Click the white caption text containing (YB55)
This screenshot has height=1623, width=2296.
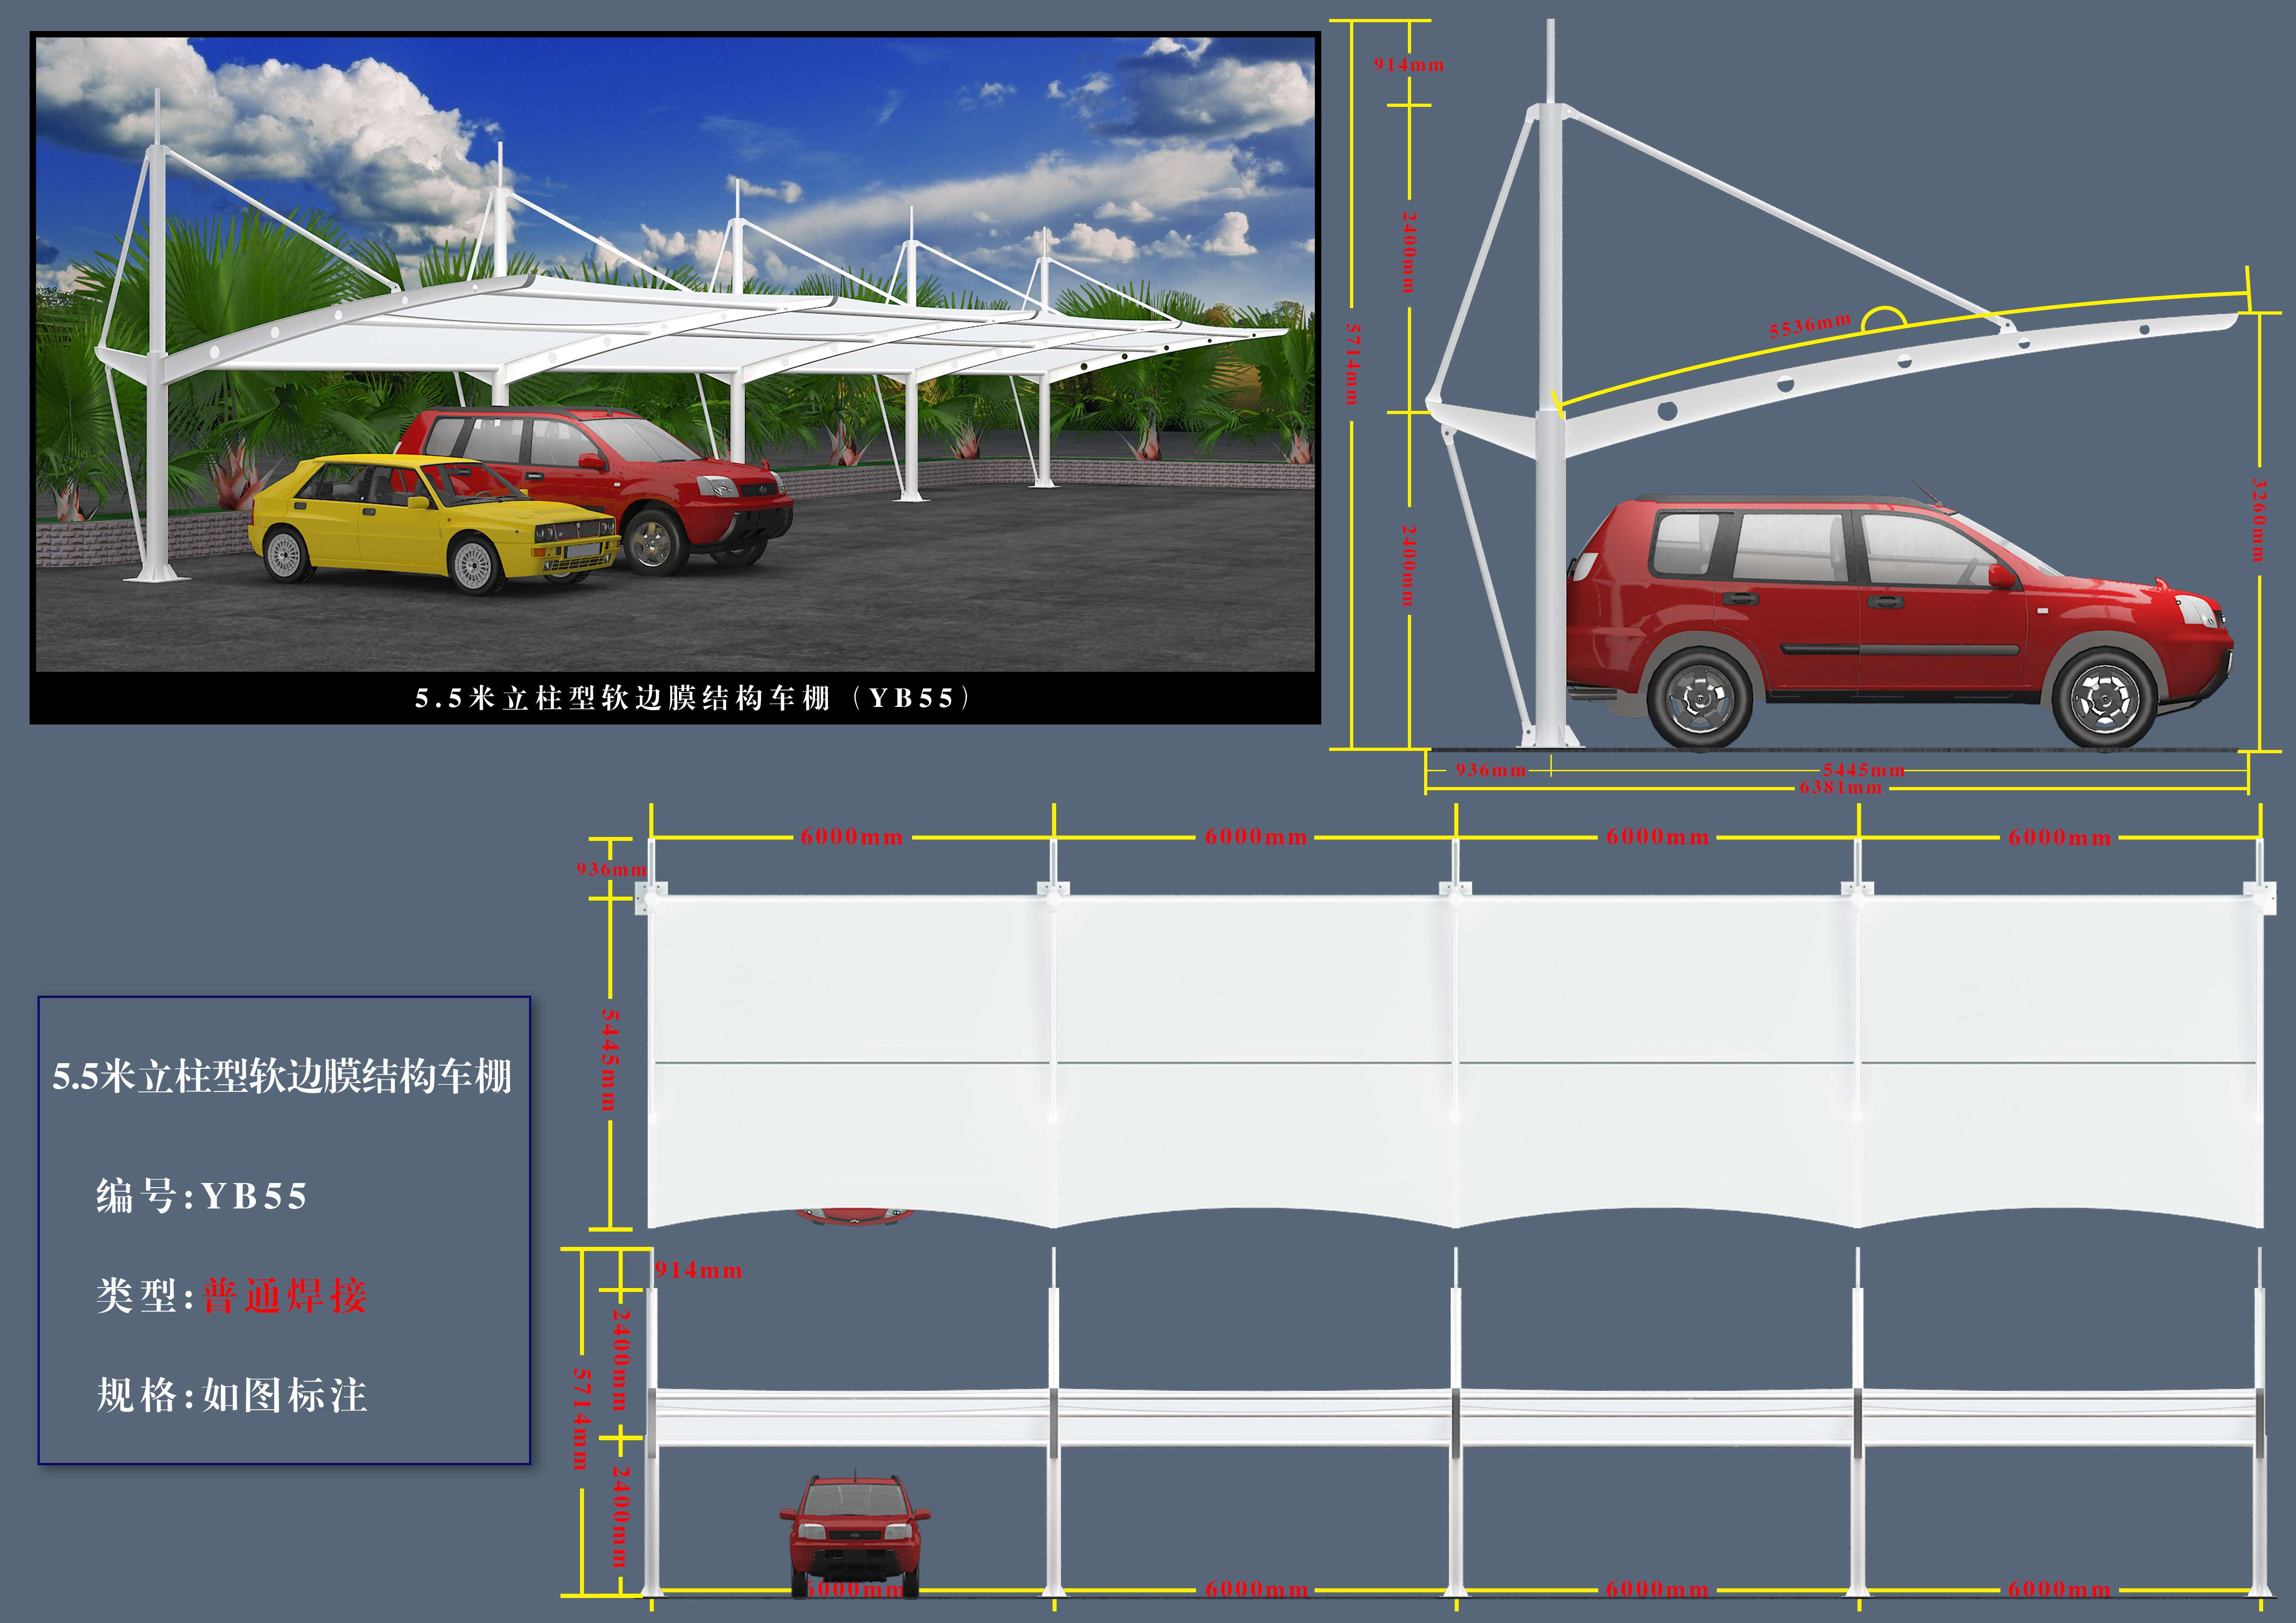(693, 698)
